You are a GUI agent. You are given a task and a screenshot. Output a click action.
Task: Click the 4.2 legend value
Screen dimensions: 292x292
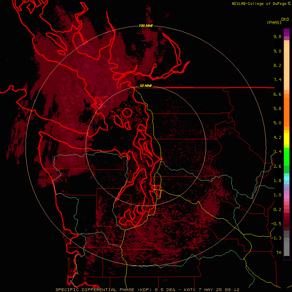pos(277,138)
